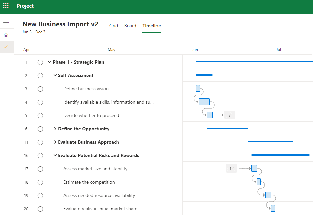Image resolution: width=313 pixels, height=215 pixels.
Task: Switch to the Grid tab
Action: [x=114, y=26]
